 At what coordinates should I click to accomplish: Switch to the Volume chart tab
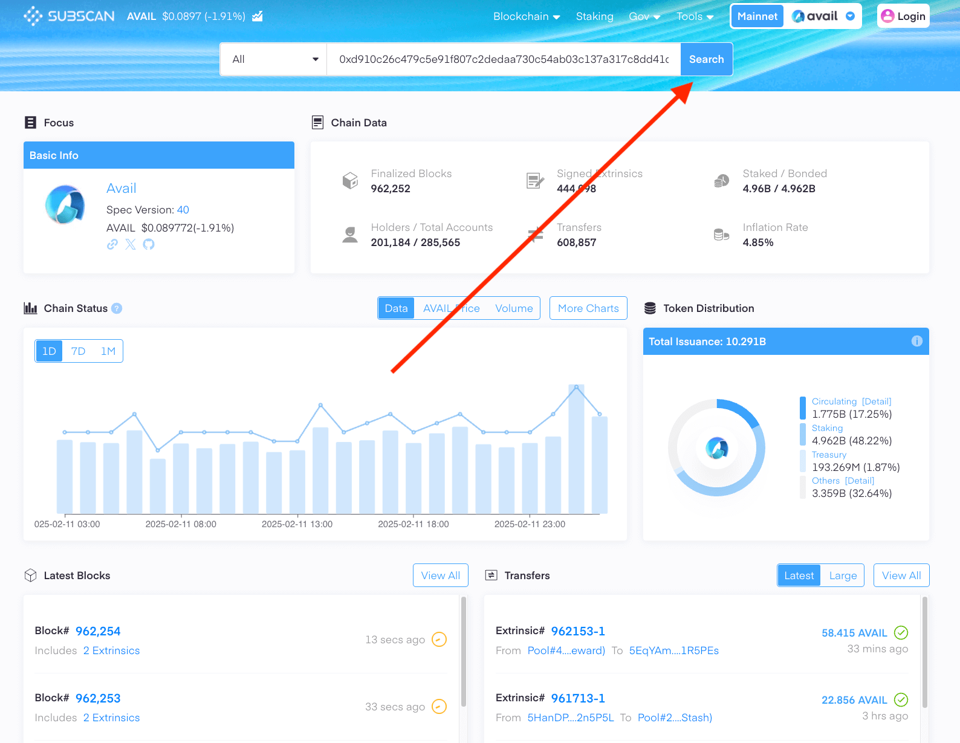pos(514,308)
